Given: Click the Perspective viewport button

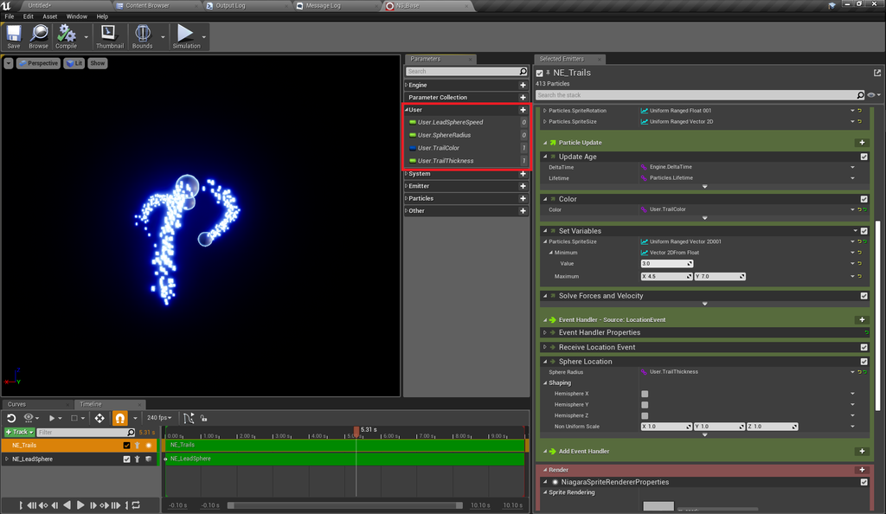Looking at the screenshot, I should tap(38, 63).
